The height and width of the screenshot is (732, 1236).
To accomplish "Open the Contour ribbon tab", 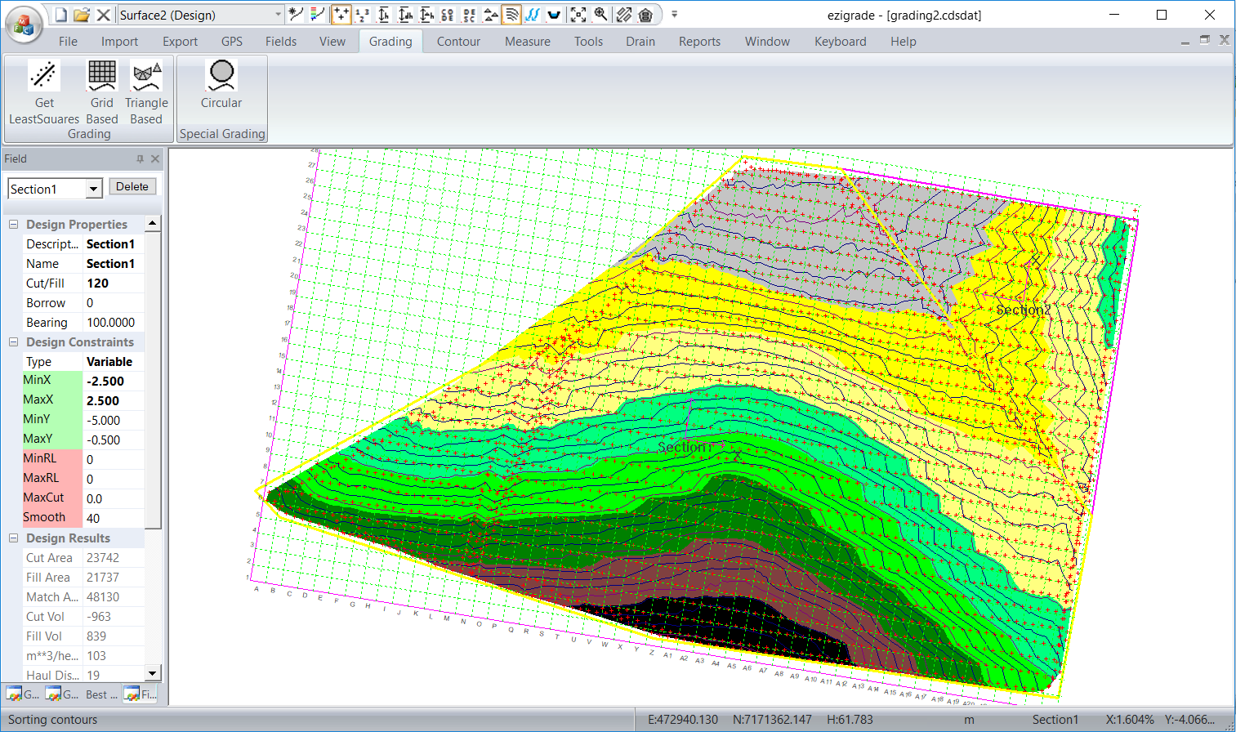I will point(458,42).
